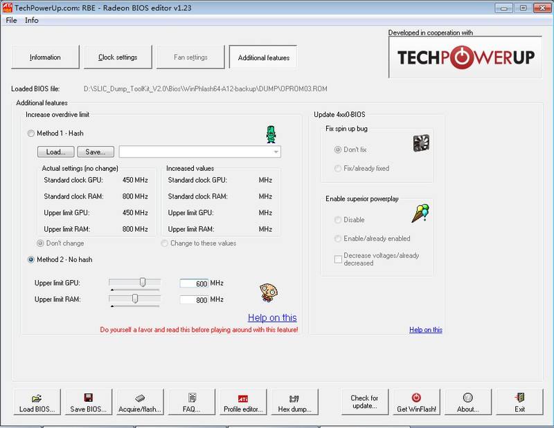Image resolution: width=554 pixels, height=428 pixels.
Task: Open the File menu
Action: 11,20
